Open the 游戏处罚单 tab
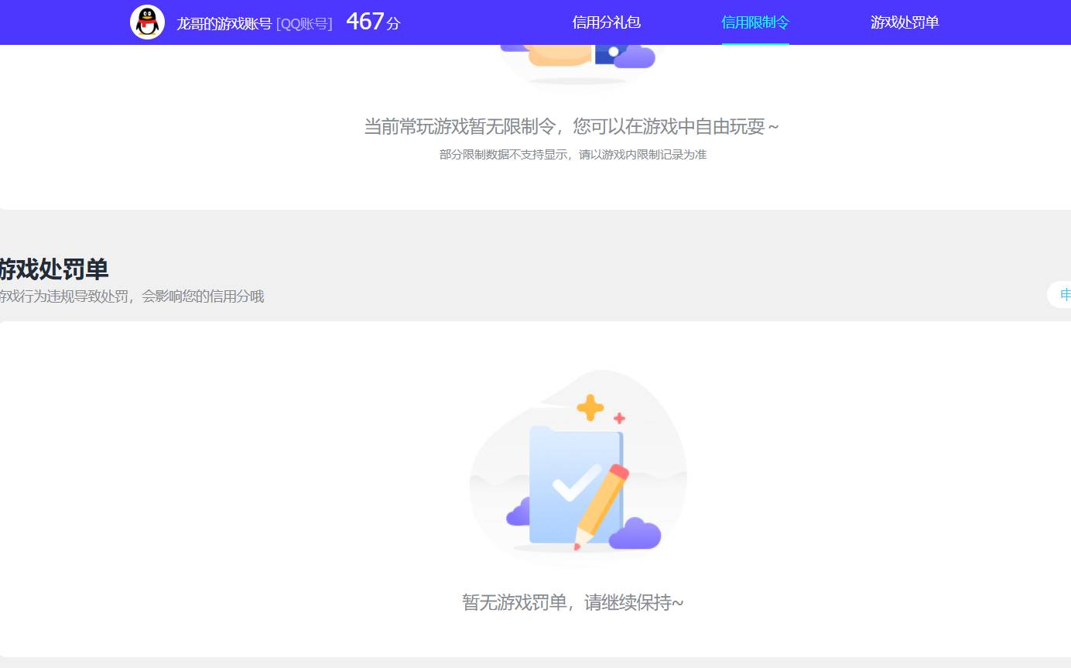Screen dimensions: 1071x668 pos(904,22)
